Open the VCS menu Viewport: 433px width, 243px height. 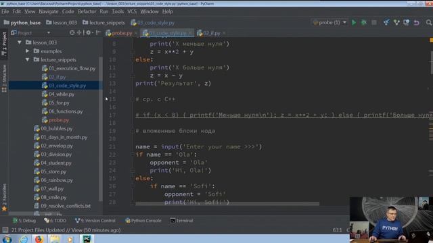pos(132,11)
